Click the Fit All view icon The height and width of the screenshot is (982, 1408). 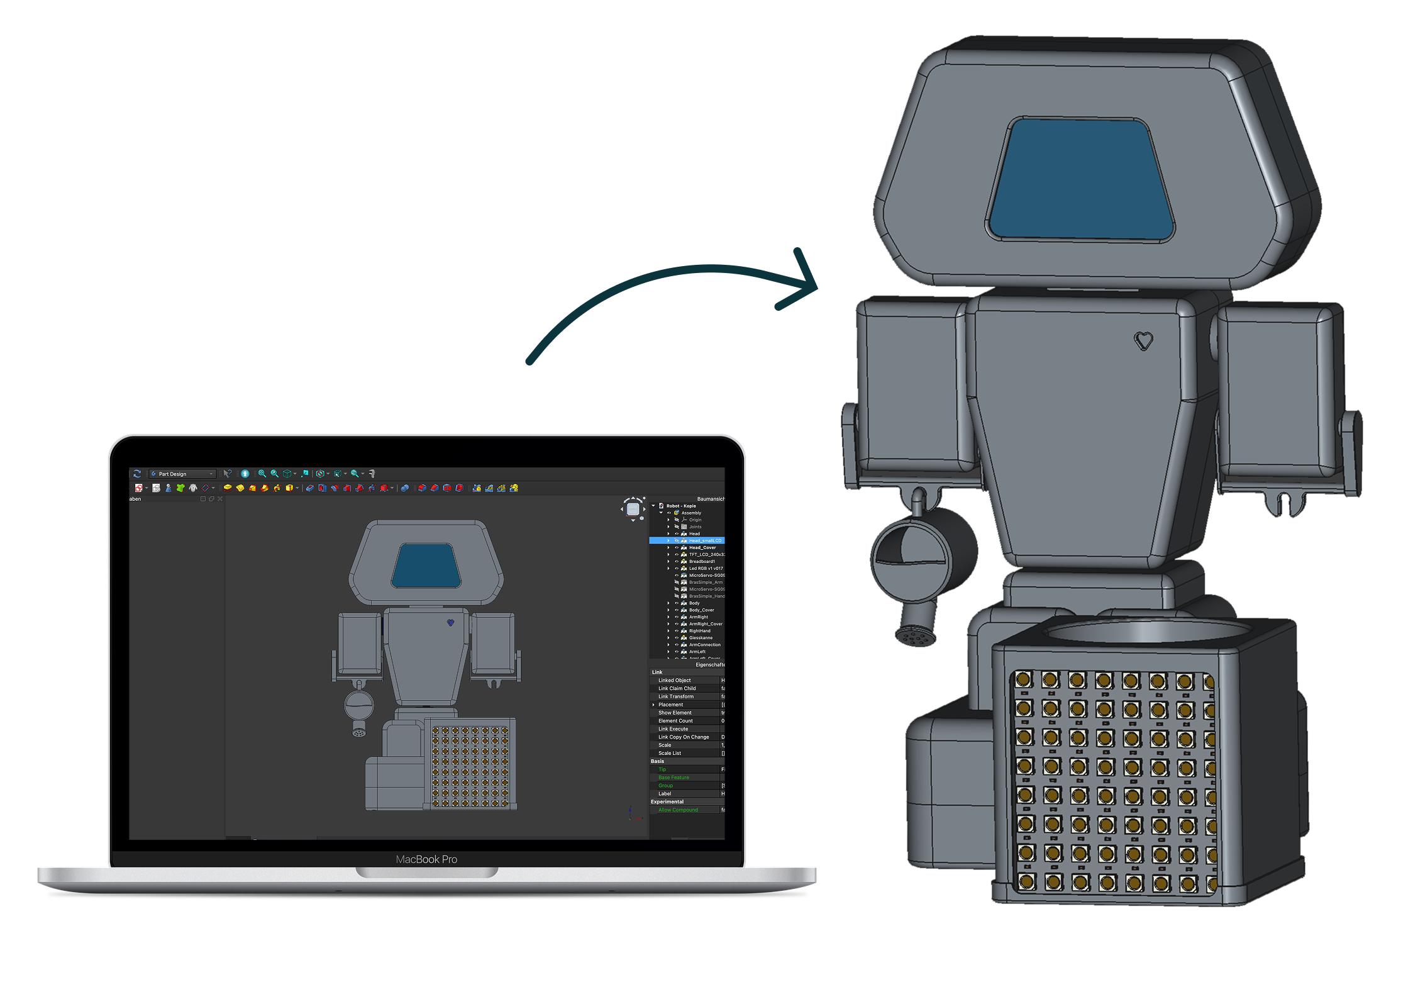tap(262, 474)
